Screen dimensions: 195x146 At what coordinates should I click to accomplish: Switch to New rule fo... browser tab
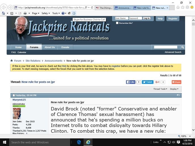[x=142, y=8]
